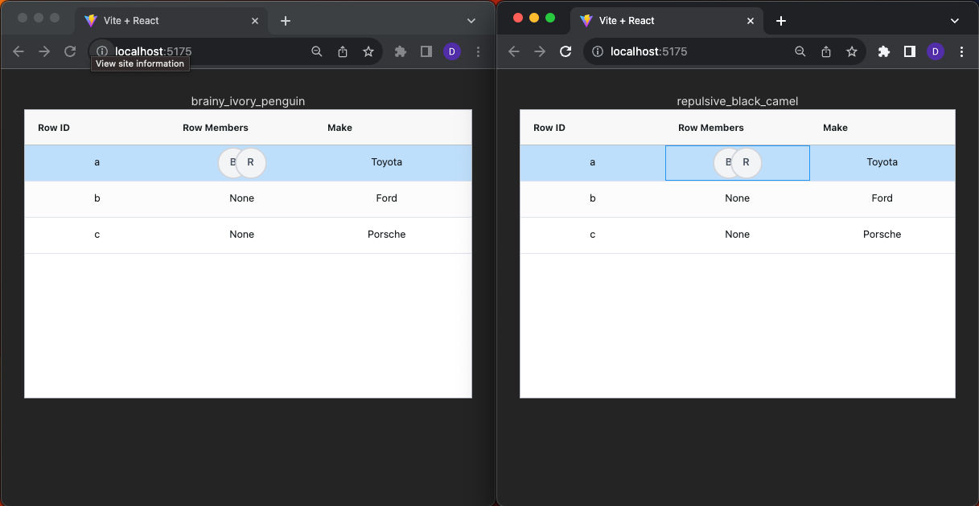Select the Toyota cell in brainy_ivory_penguin table
This screenshot has width=979, height=506.
click(387, 163)
